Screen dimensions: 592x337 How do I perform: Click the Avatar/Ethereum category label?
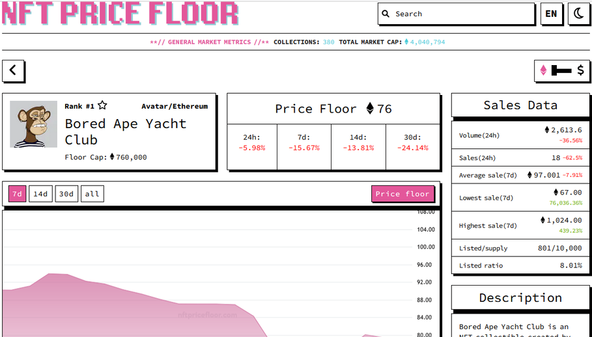pos(175,106)
